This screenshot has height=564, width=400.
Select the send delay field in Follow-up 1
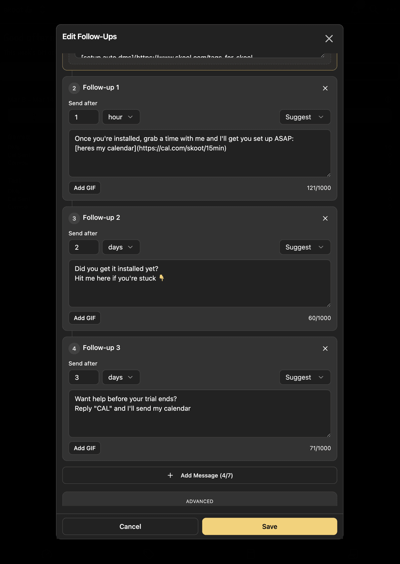click(x=83, y=117)
